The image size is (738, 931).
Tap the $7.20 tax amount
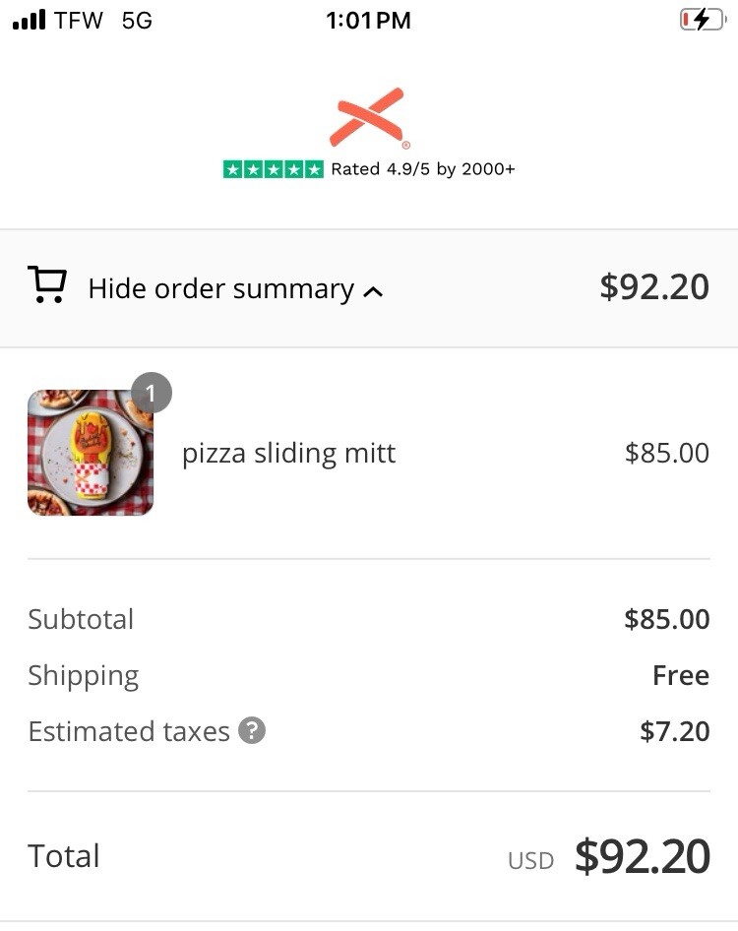click(674, 731)
